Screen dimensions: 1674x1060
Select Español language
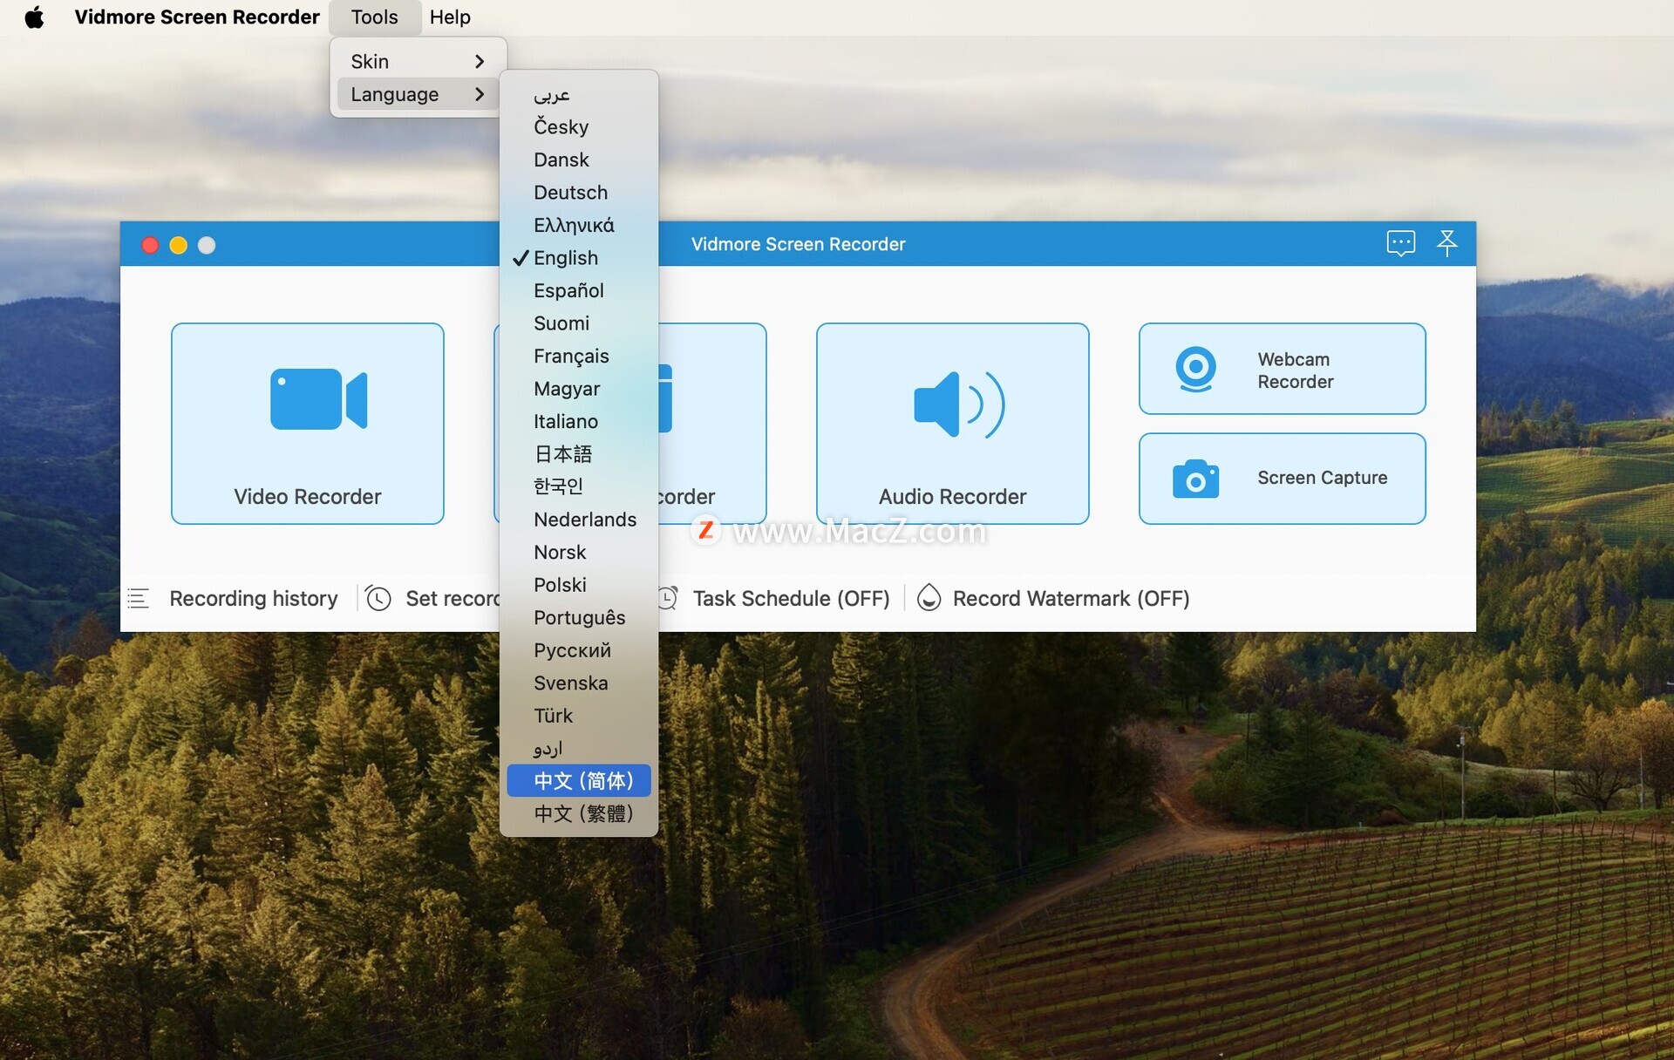[579, 290]
